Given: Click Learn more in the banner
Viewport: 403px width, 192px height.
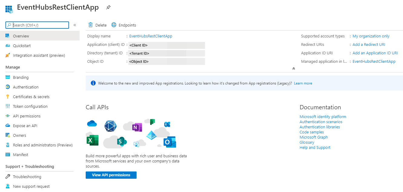Looking at the screenshot, I should (303, 83).
